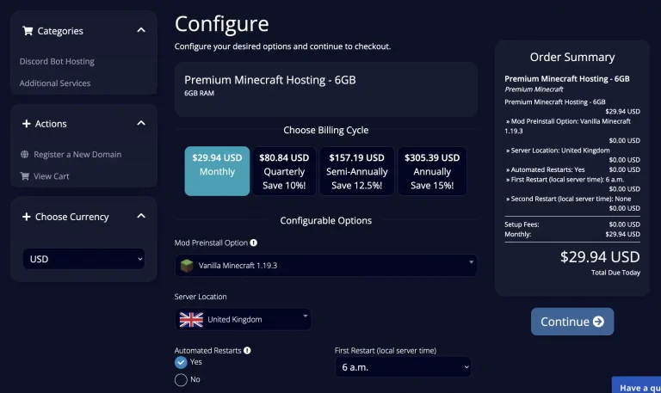Select Yes for Automated Restarts

[x=181, y=362]
